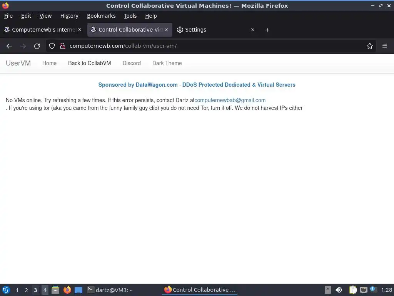394x296 pixels.
Task: Switch to workspace 4
Action: (x=45, y=290)
